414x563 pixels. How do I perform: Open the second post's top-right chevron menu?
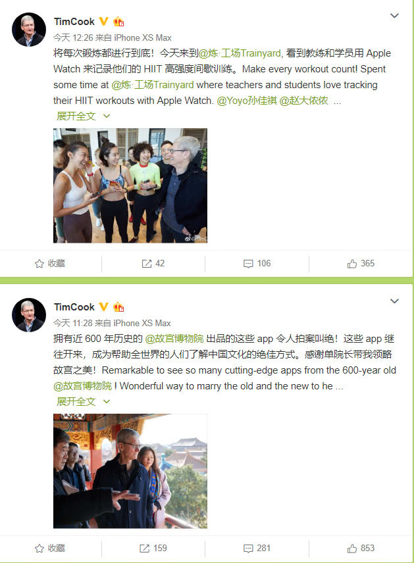pos(395,301)
